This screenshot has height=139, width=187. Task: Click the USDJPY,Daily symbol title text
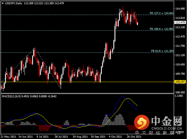pos(14,3)
